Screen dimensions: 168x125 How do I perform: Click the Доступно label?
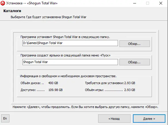[x=33, y=90]
